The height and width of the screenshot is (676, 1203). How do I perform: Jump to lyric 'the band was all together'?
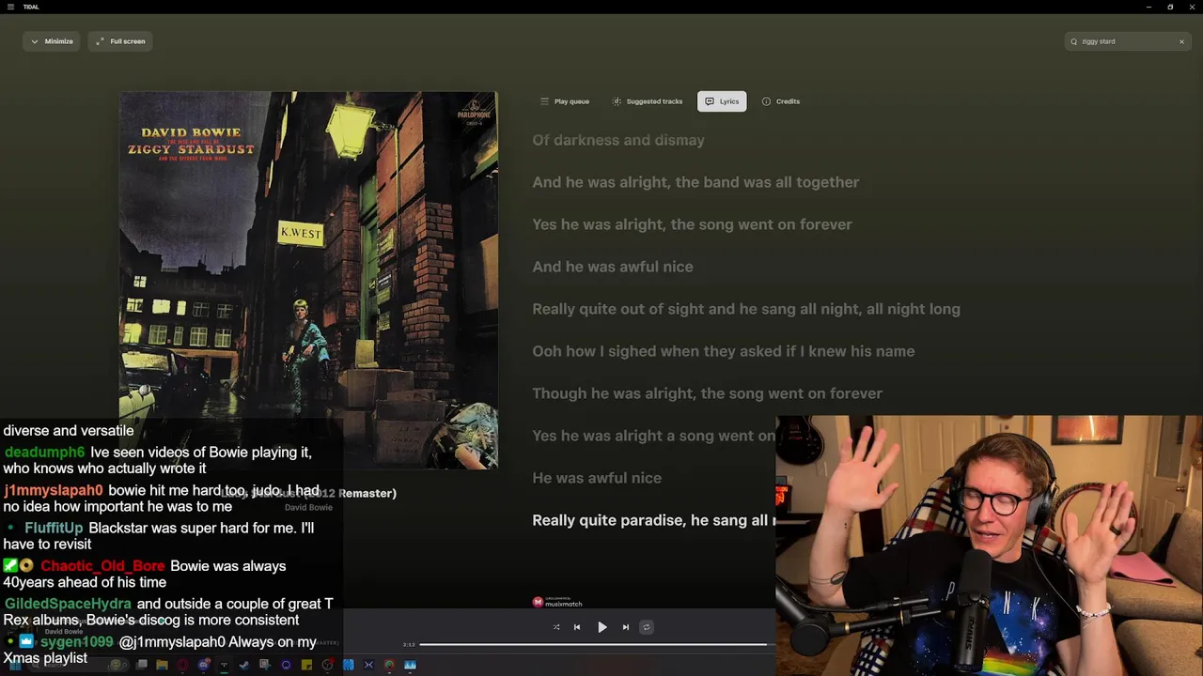pos(768,182)
